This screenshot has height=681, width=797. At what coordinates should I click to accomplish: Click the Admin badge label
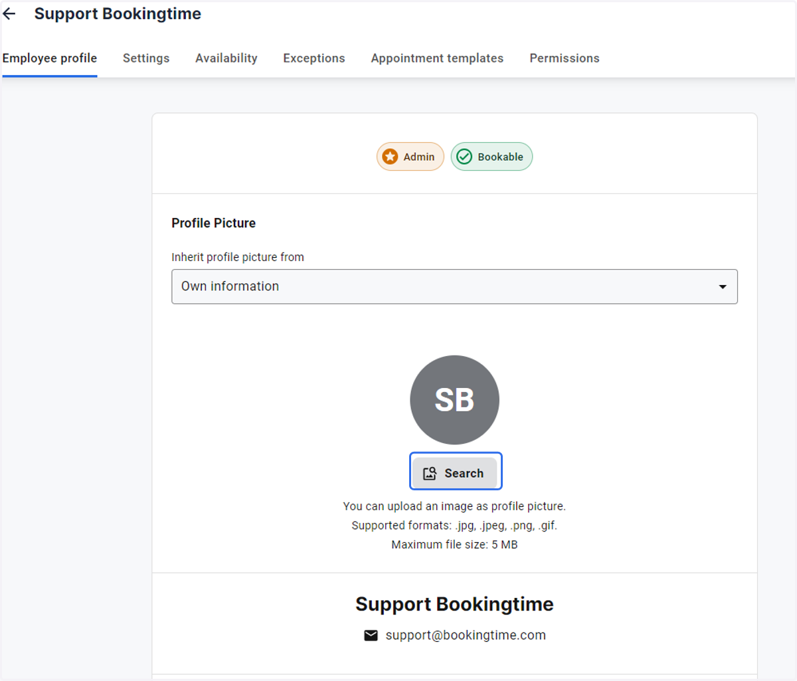[419, 157]
